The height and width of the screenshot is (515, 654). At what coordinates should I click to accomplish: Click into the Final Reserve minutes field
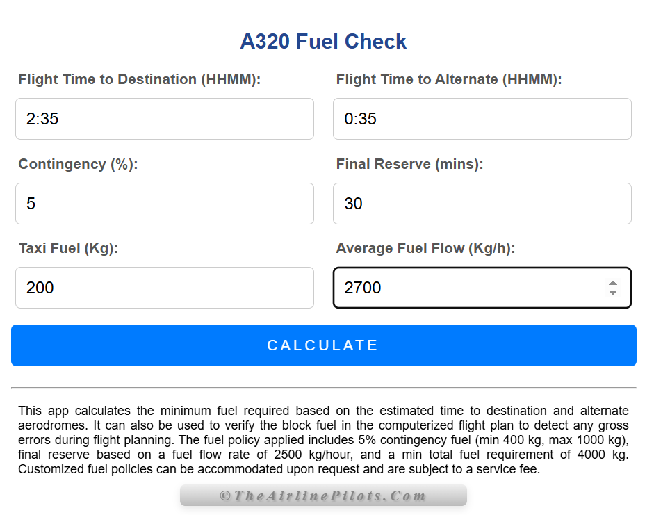pyautogui.click(x=482, y=204)
